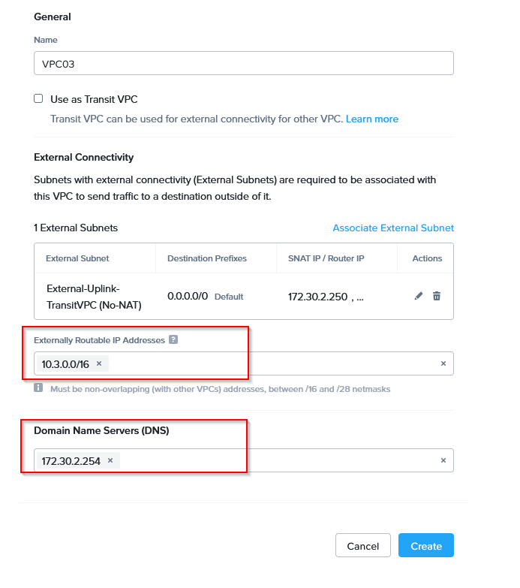Clear all Domain Name Servers entries
Screen dimensions: 520x588
[x=443, y=460]
